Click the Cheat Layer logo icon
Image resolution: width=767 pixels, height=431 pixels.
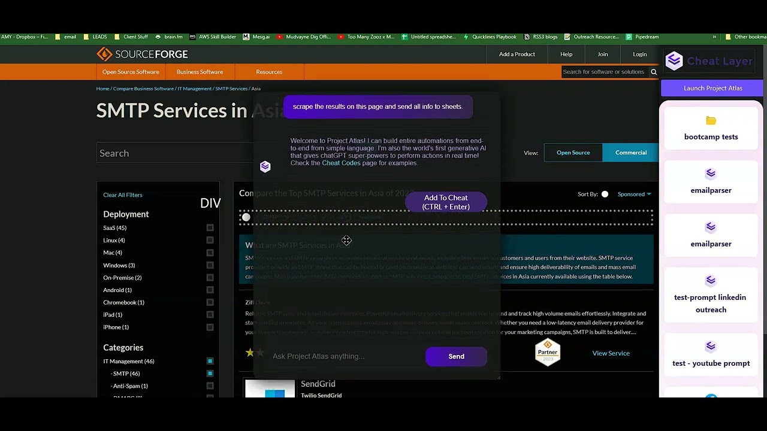(x=674, y=61)
